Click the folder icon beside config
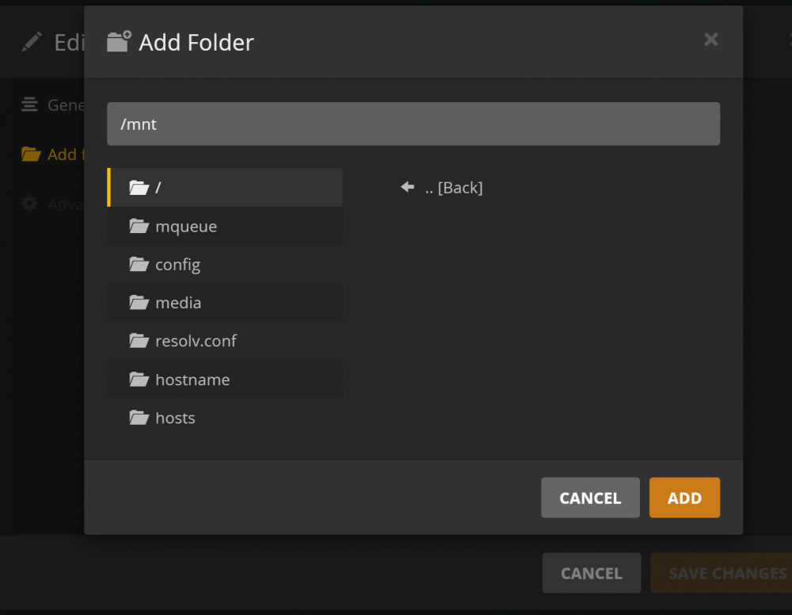This screenshot has height=615, width=792. point(139,264)
